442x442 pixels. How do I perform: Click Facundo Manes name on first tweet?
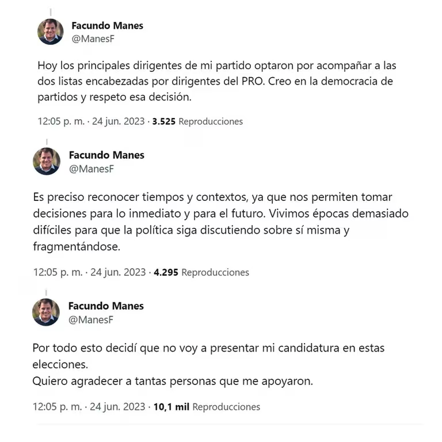[107, 26]
